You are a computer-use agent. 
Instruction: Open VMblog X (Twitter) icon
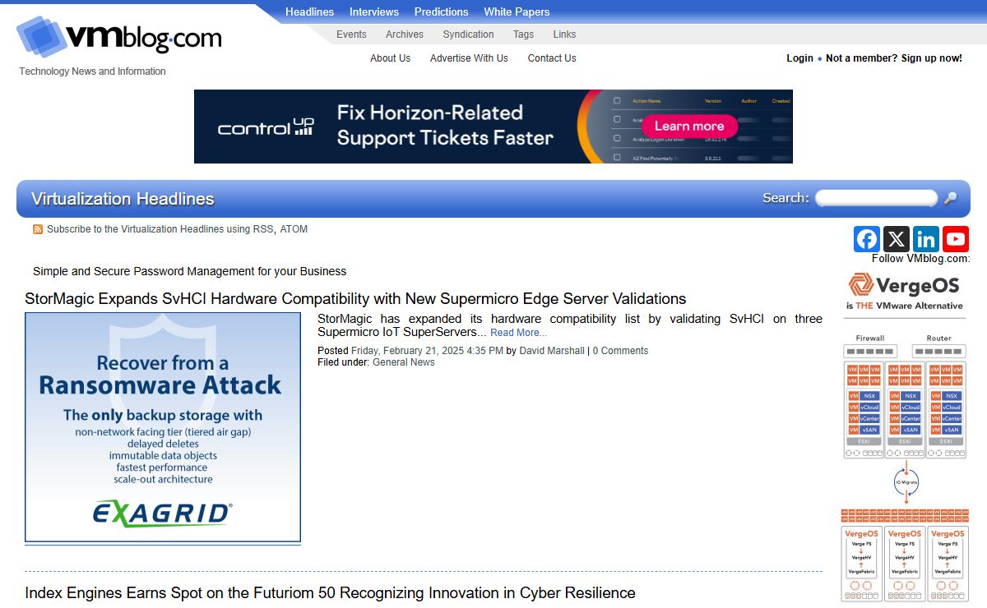tap(897, 239)
